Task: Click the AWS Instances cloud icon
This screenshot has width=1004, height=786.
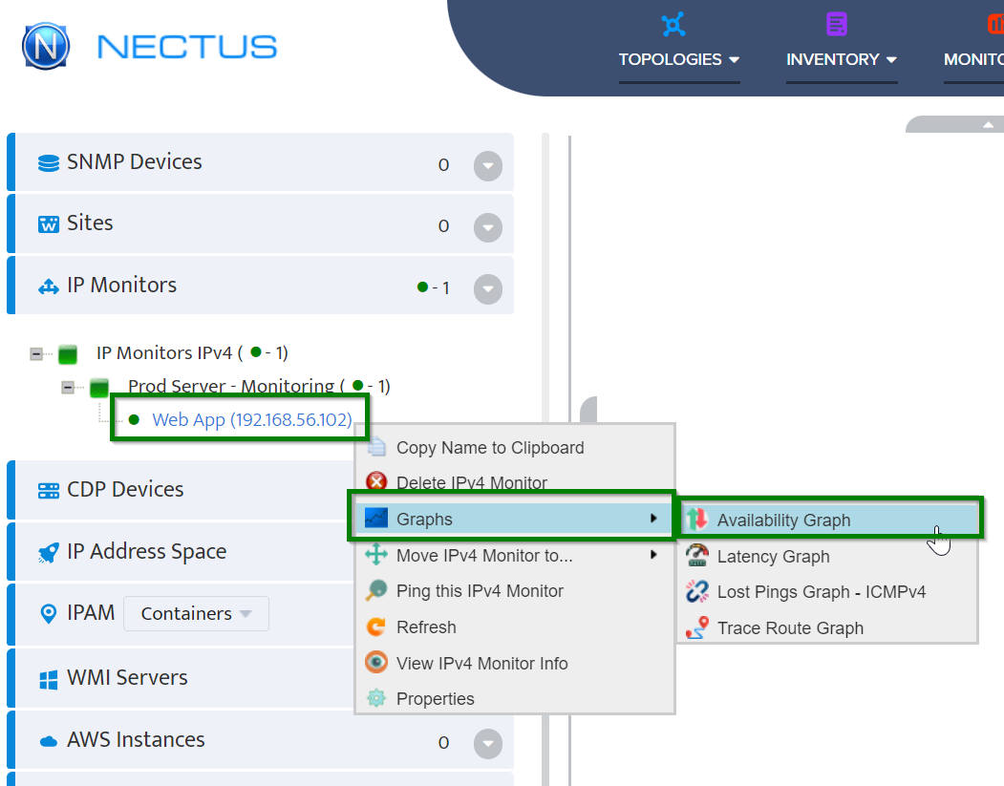Action: 49,741
